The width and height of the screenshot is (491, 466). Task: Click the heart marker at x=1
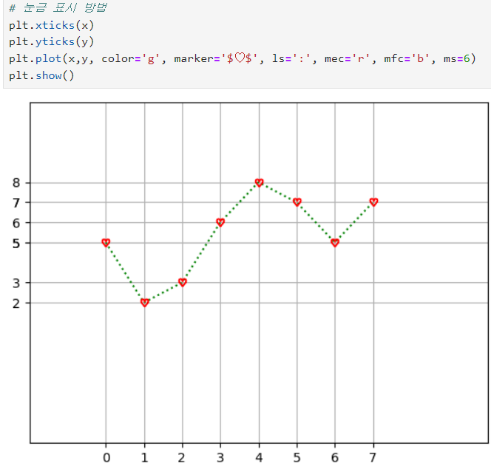[x=145, y=303]
